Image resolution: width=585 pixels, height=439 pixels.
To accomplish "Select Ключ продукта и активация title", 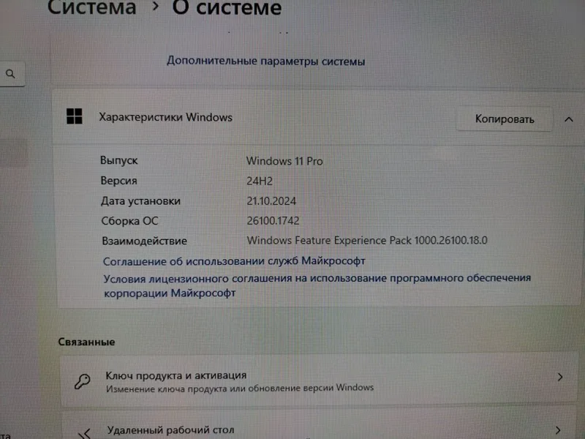I will [176, 375].
